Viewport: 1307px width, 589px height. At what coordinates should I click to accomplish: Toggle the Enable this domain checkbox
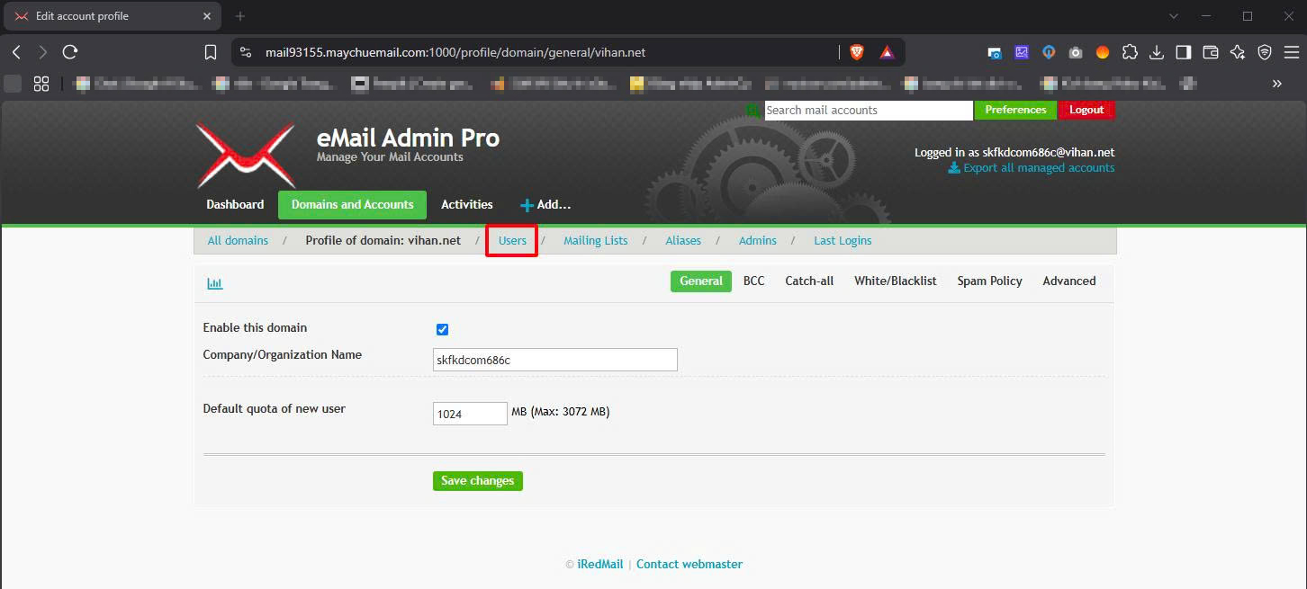(x=442, y=330)
